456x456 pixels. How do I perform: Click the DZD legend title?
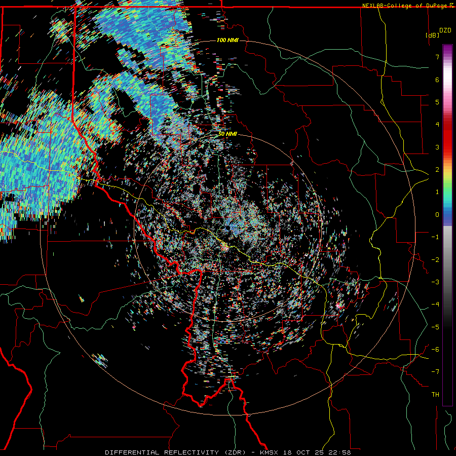445,30
